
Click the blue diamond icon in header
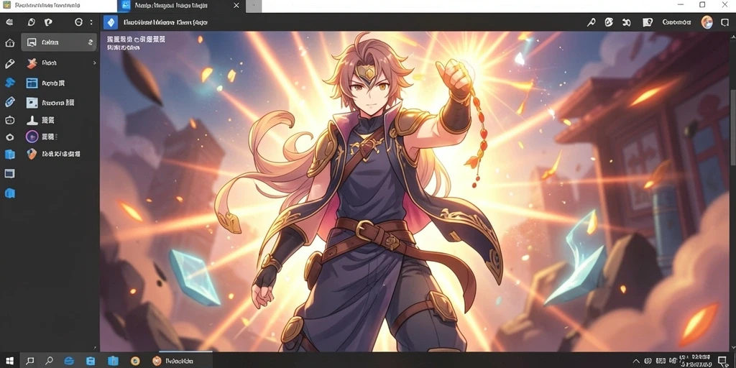coord(110,22)
